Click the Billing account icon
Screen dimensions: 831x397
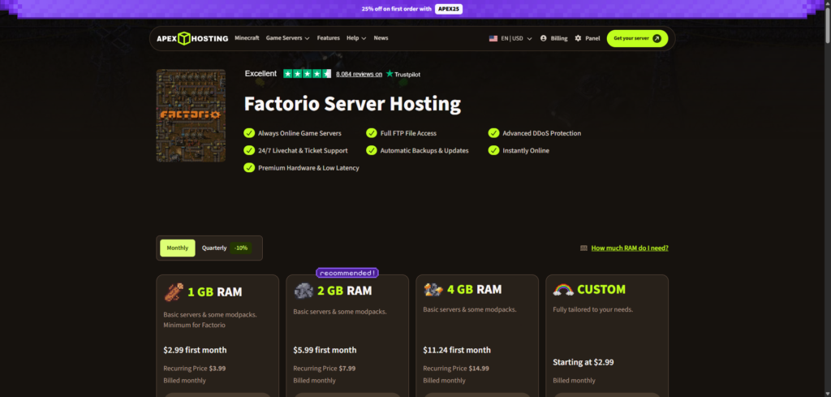(x=543, y=38)
